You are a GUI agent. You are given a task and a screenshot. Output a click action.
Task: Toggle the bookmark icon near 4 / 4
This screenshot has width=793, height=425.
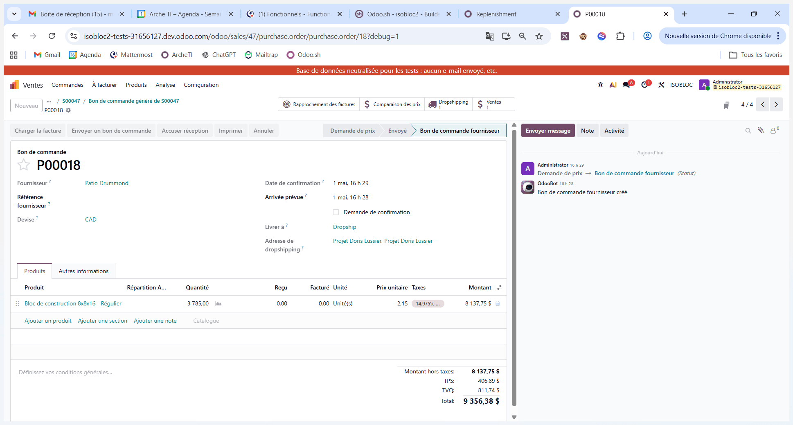(x=726, y=105)
